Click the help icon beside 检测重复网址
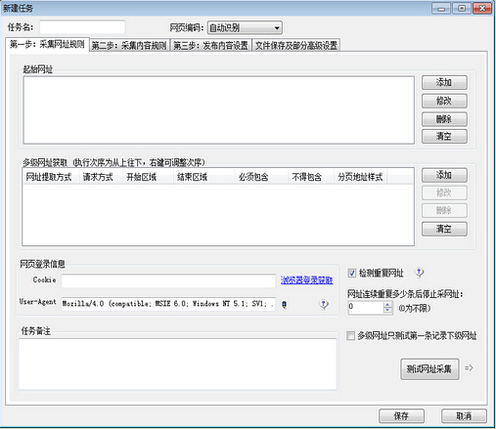 point(419,273)
